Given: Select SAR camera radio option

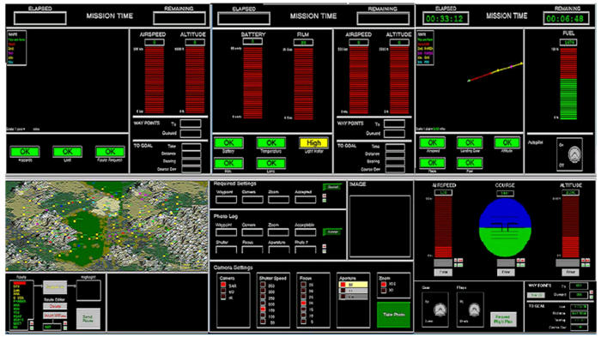Looking at the screenshot, I should coord(222,285).
